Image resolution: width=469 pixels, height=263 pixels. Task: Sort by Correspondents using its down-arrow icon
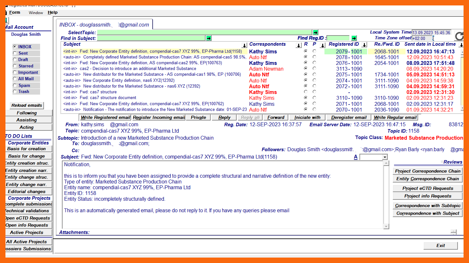(x=298, y=45)
